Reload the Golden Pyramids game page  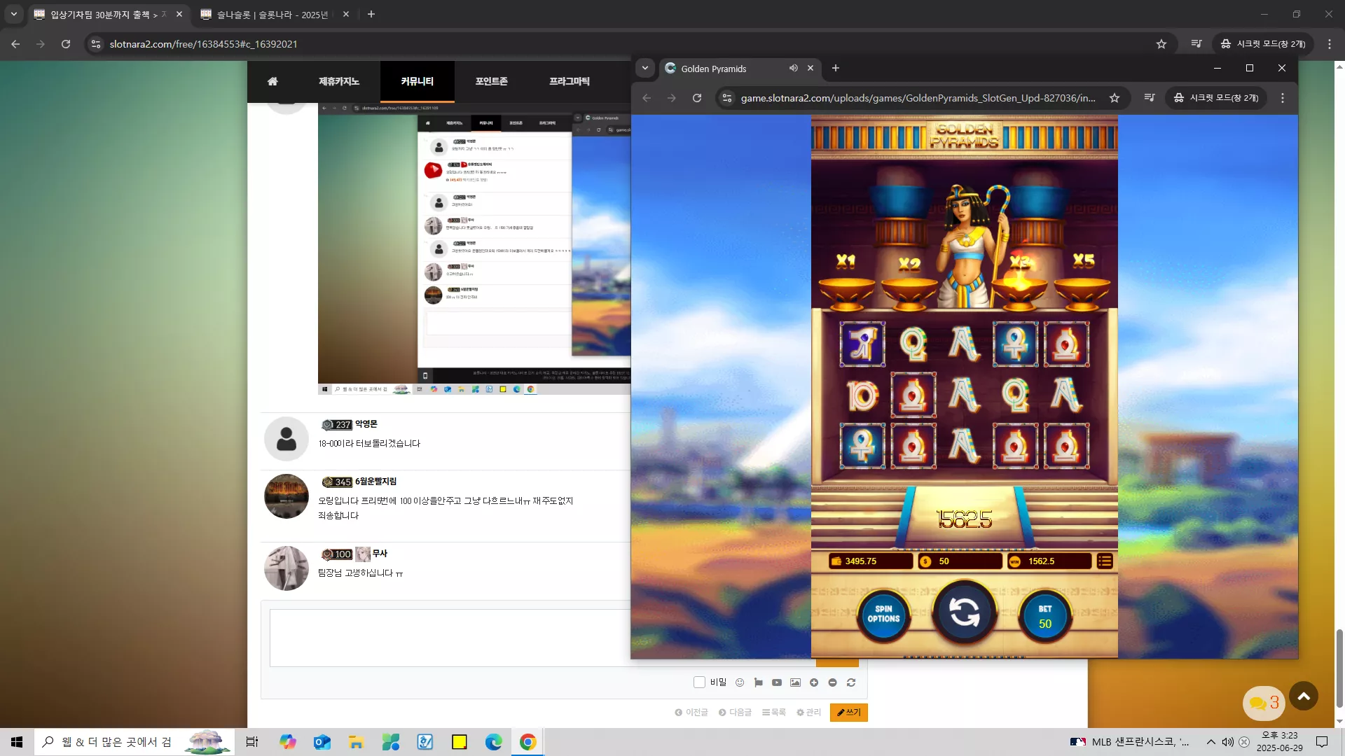(697, 98)
